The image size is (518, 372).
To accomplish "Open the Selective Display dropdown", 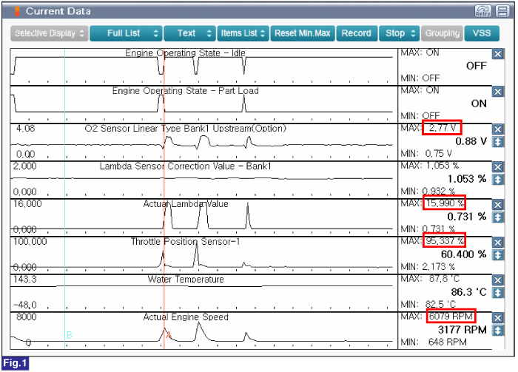I will 50,33.
